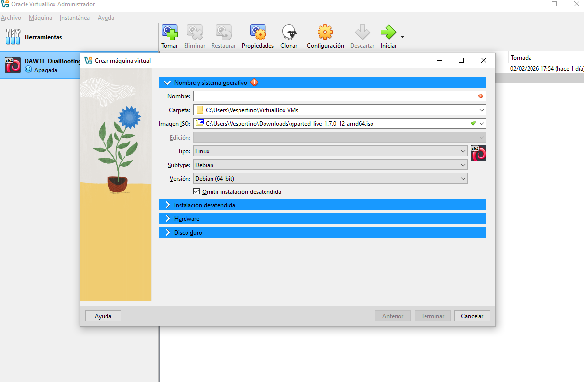Click the VirtualBox icon in the dialog title

tap(88, 60)
